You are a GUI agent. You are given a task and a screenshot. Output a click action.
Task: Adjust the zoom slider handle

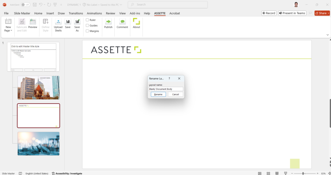pyautogui.click(x=303, y=173)
